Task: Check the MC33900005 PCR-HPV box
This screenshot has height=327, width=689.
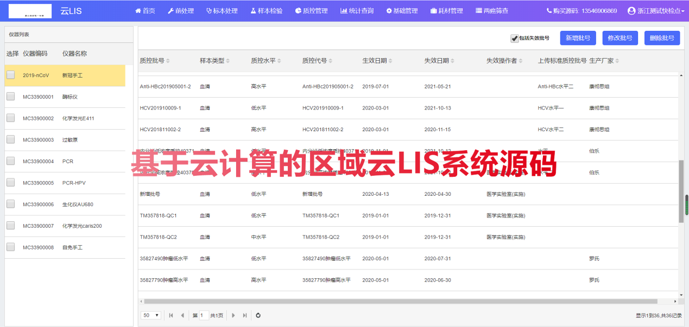Action: click(x=10, y=183)
